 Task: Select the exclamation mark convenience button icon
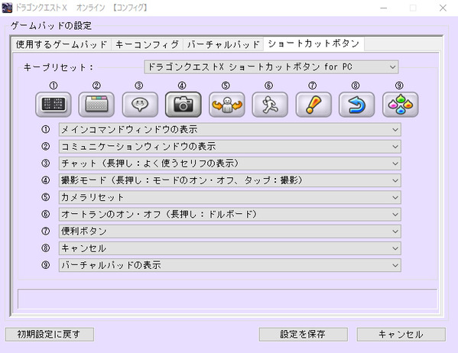[313, 105]
